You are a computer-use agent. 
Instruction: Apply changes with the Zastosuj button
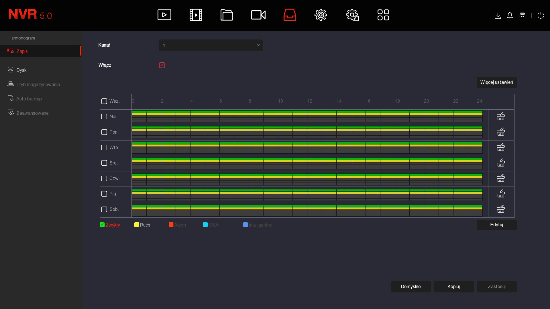tap(497, 286)
